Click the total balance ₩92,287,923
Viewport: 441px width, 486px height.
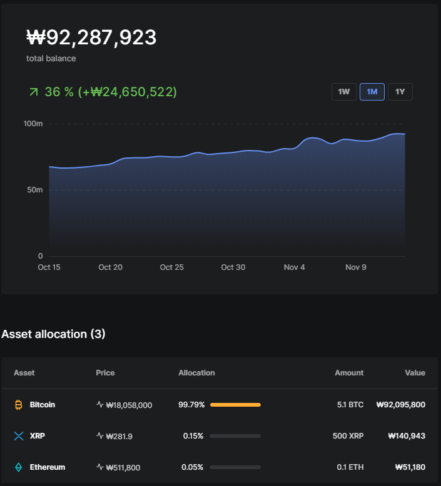(91, 37)
